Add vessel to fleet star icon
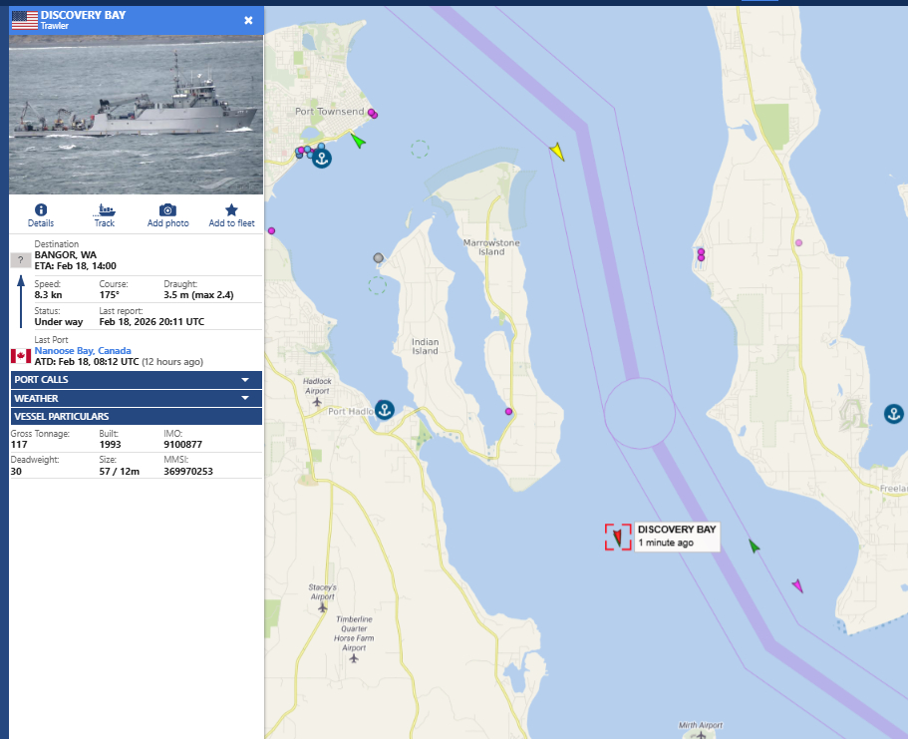Screen dimensions: 908x739 [231, 210]
